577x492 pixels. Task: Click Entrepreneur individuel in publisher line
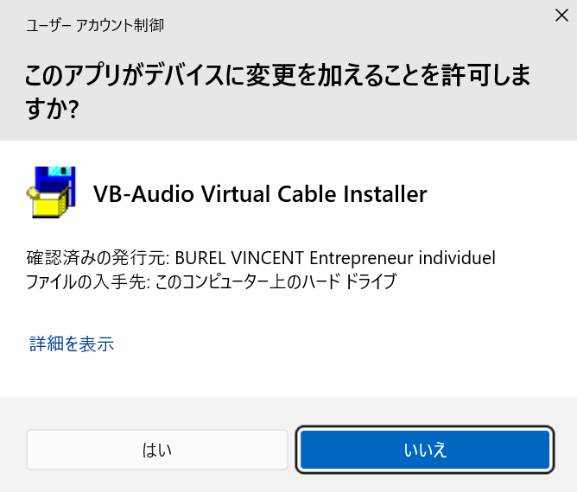coord(403,258)
